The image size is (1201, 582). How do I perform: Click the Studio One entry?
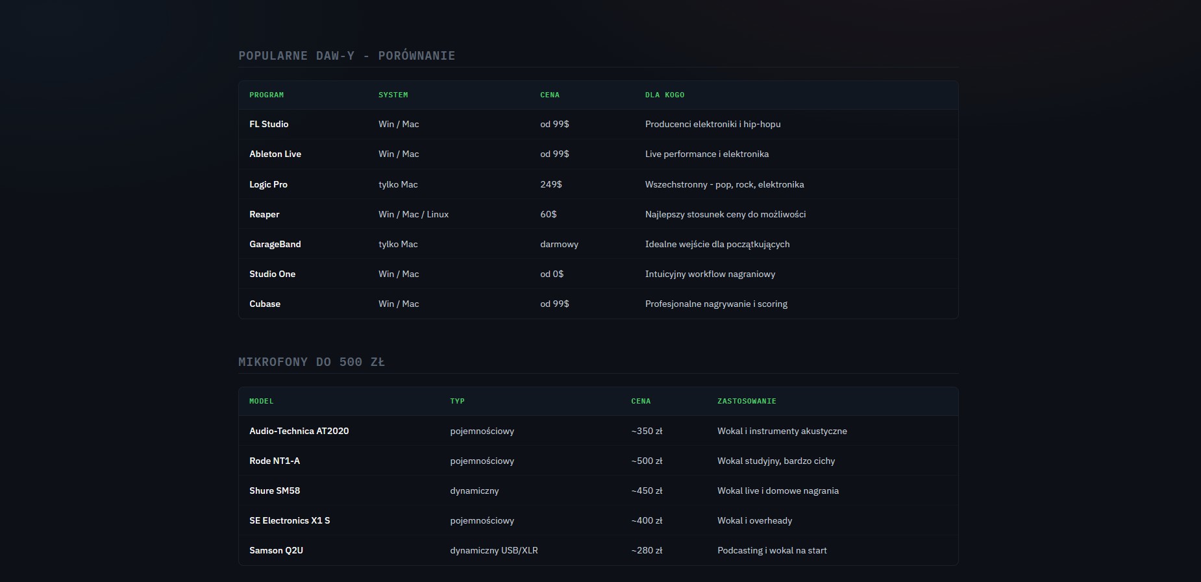(272, 274)
